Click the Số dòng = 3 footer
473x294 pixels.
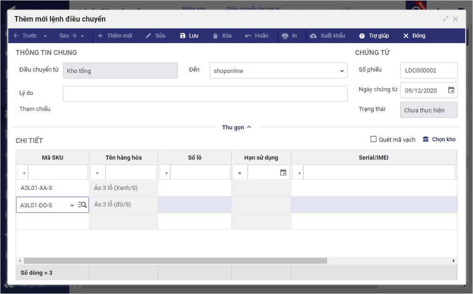[37, 272]
